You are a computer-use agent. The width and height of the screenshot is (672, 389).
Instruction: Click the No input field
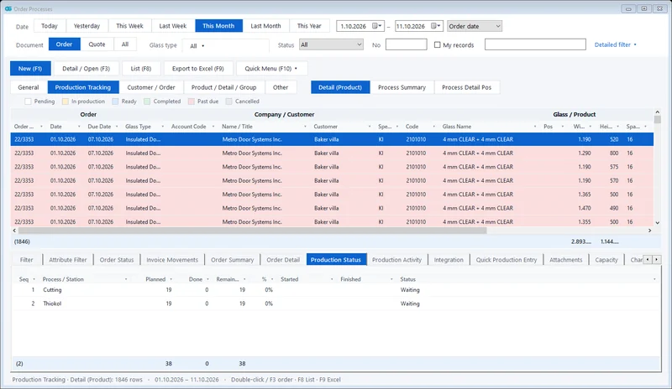406,44
